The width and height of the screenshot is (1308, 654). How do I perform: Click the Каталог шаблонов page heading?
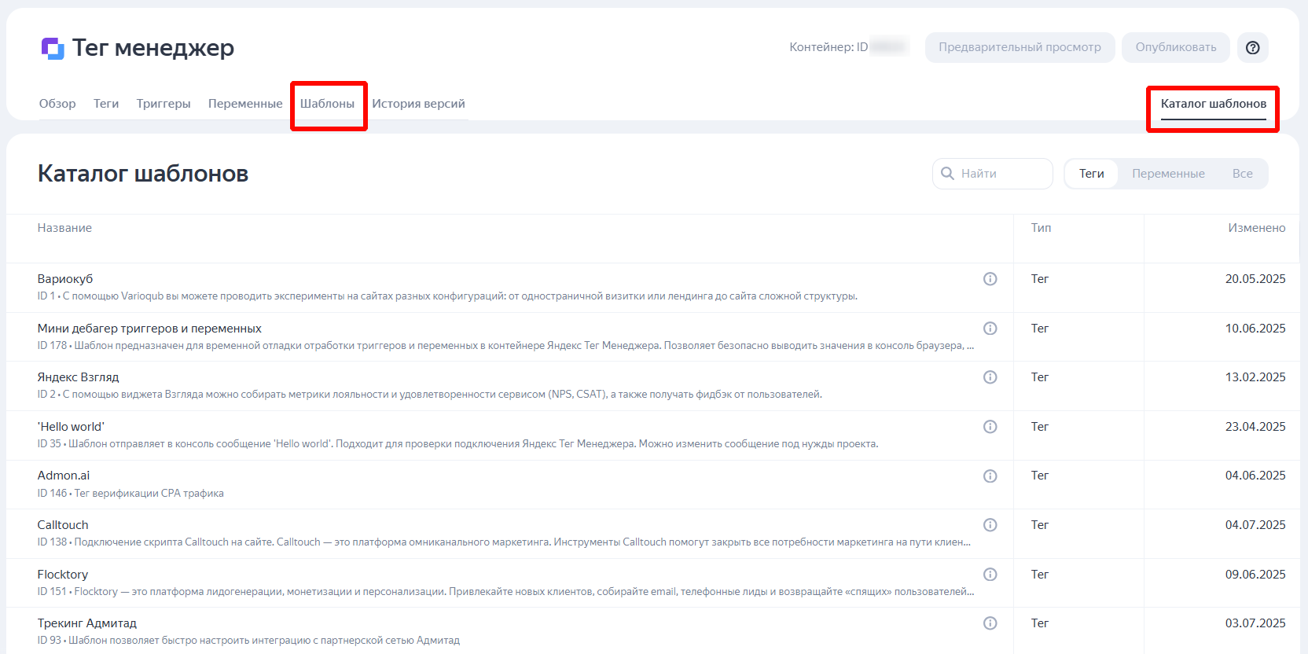(143, 174)
